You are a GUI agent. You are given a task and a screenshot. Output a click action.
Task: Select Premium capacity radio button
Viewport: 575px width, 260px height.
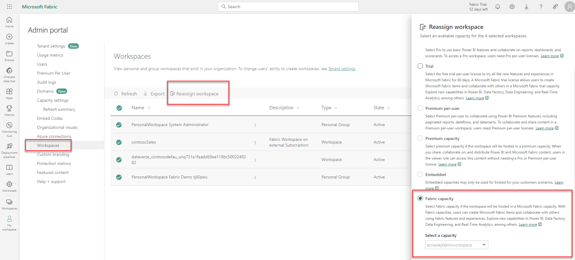pos(420,138)
